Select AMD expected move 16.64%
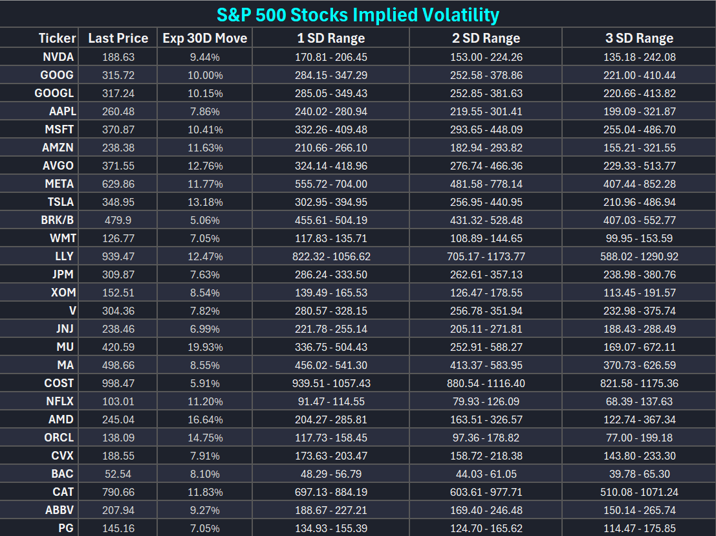The width and height of the screenshot is (716, 536). click(x=204, y=419)
